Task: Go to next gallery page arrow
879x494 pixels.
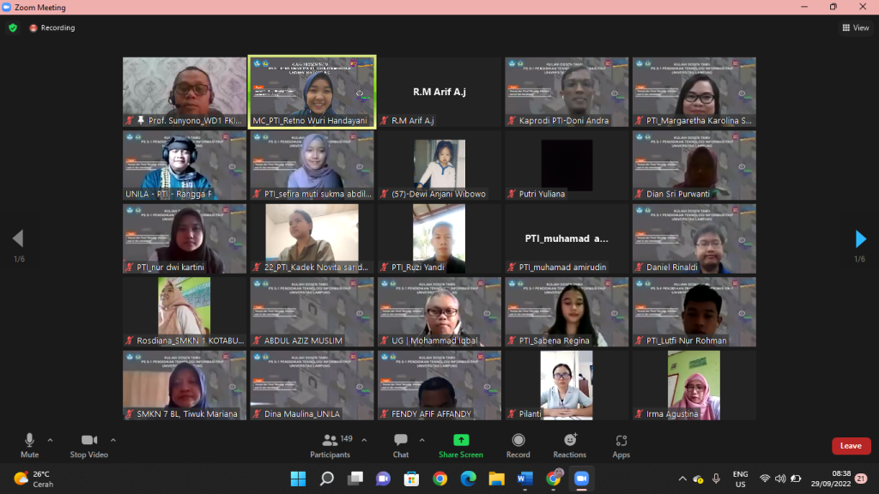Action: 860,239
